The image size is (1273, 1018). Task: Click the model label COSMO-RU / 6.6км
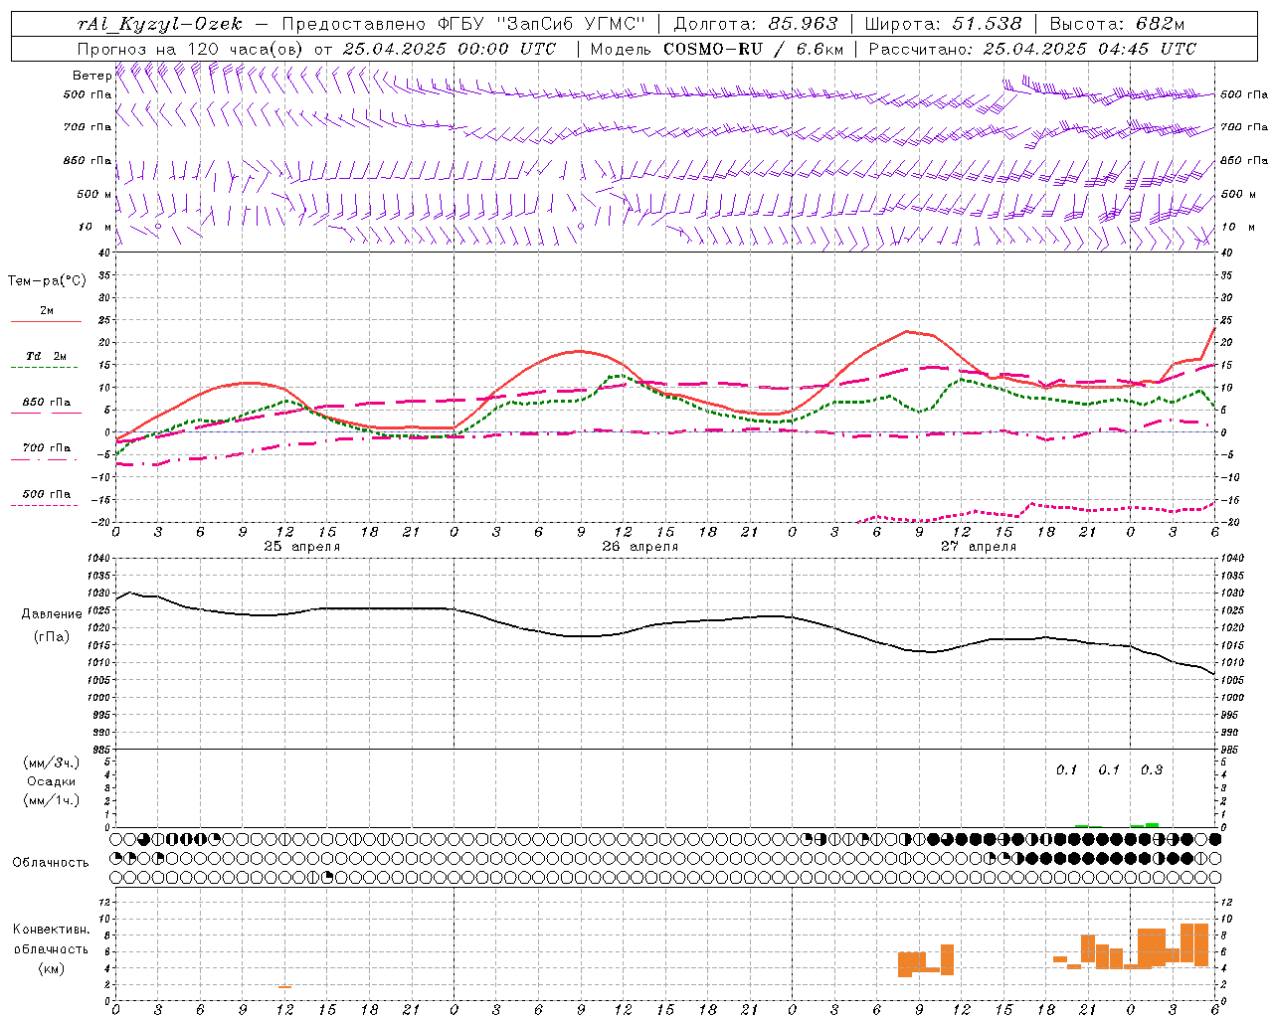point(754,49)
